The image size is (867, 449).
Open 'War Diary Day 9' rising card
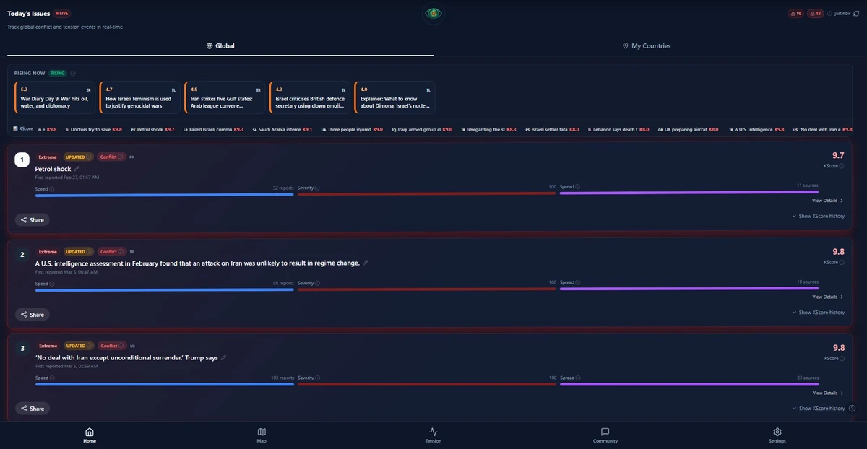click(x=56, y=97)
